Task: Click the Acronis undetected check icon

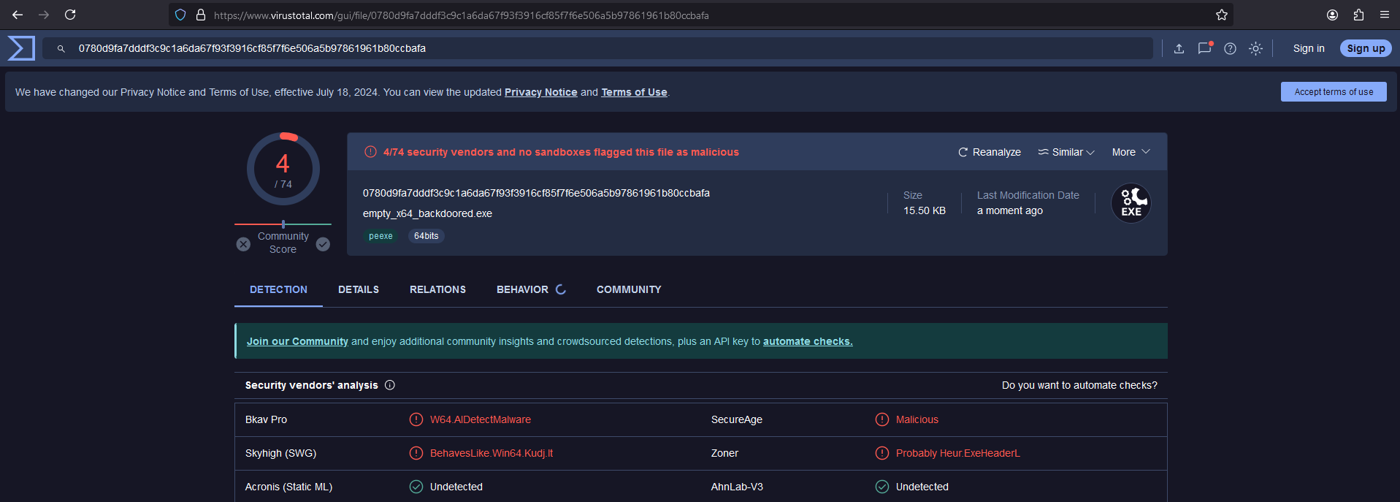Action: tap(416, 487)
